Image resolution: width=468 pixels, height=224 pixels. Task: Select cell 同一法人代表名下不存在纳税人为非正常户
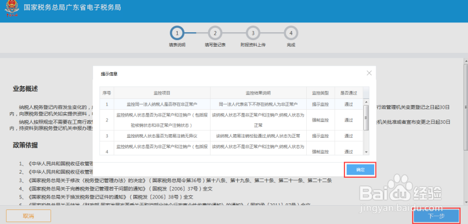point(258,104)
